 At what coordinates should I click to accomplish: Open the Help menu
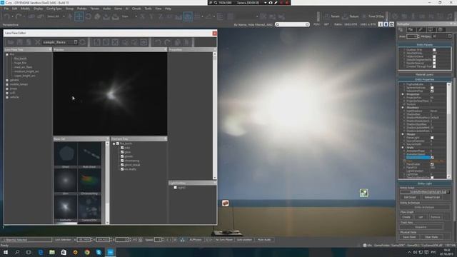point(169,9)
